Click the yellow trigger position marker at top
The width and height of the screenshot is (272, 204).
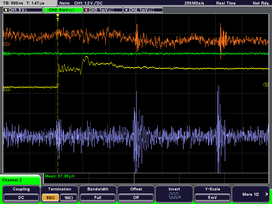point(58,17)
